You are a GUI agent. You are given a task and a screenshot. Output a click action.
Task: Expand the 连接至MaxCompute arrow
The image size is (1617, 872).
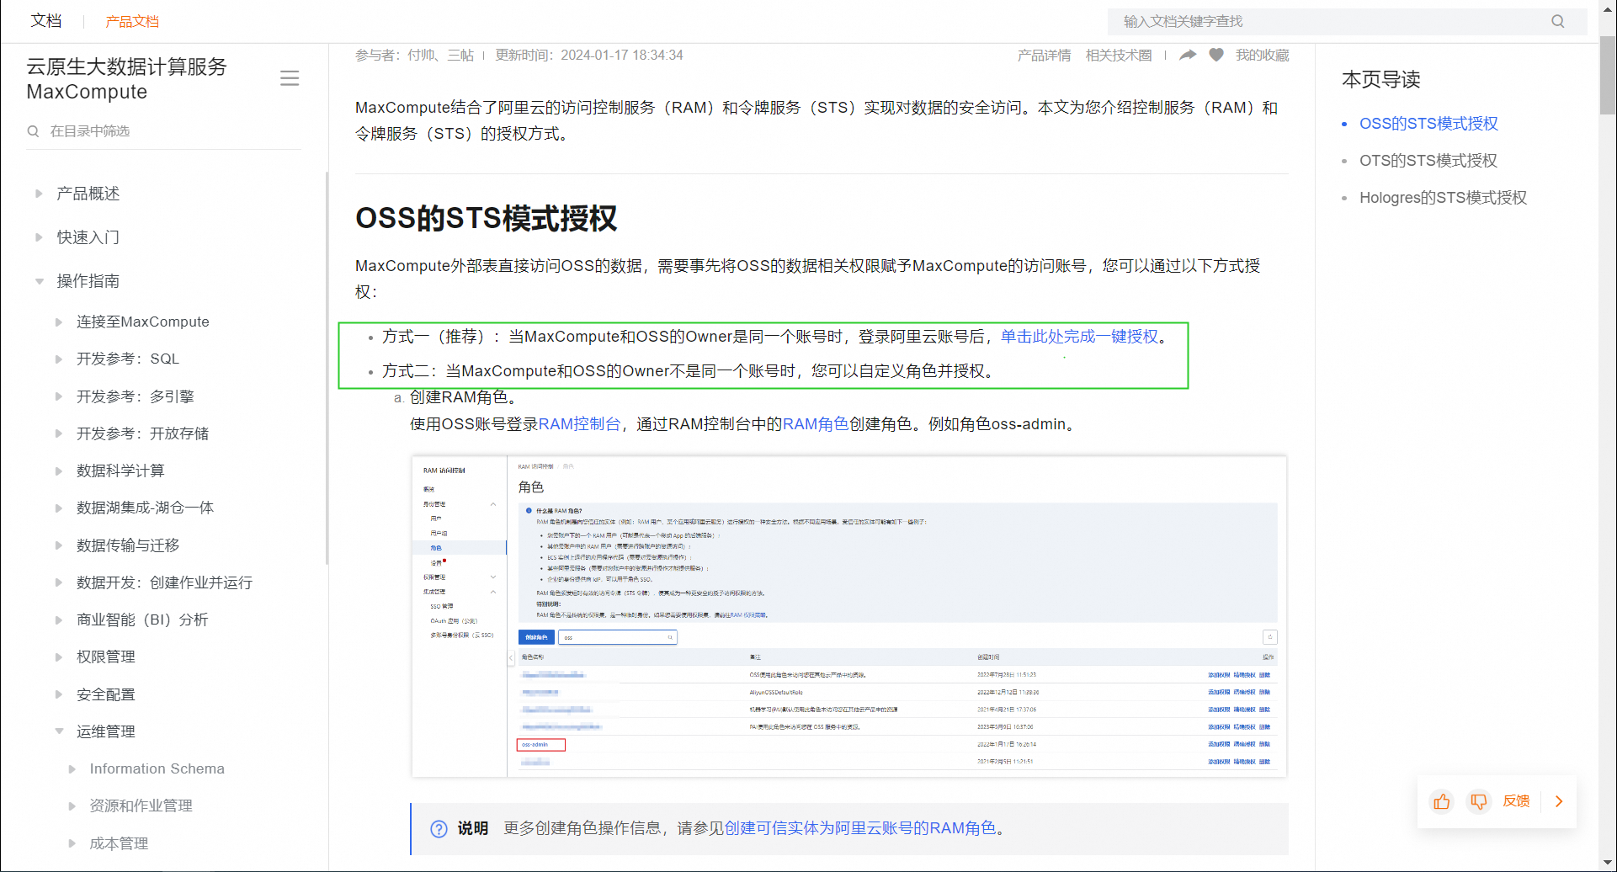tap(59, 322)
